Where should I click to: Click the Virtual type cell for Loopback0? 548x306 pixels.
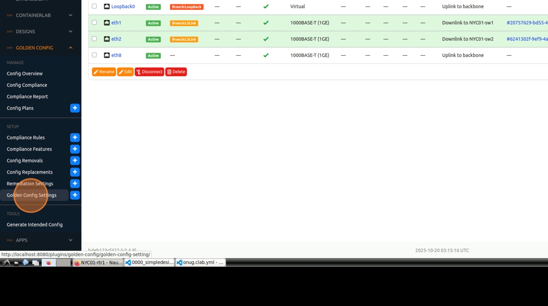pyautogui.click(x=297, y=6)
